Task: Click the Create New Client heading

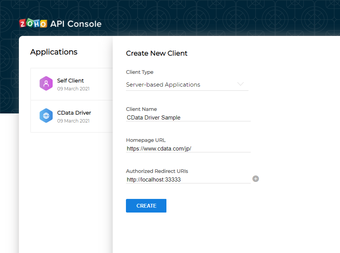Action: click(x=157, y=53)
